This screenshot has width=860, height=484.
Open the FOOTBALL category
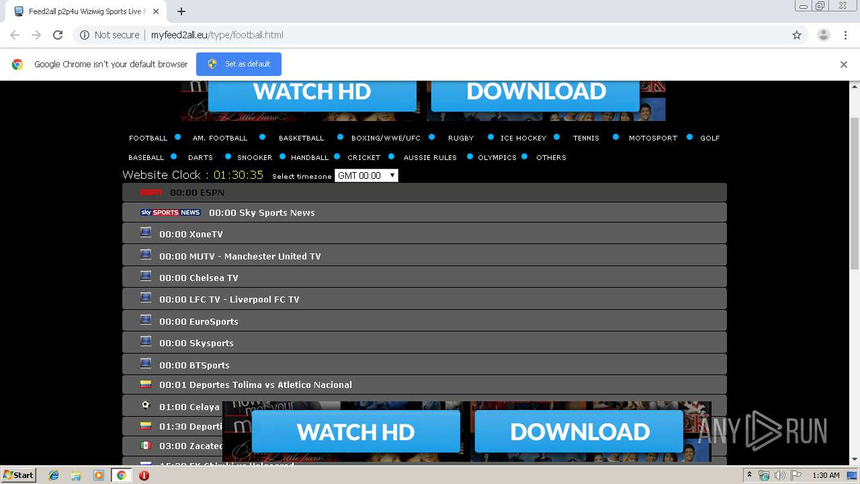pos(148,138)
